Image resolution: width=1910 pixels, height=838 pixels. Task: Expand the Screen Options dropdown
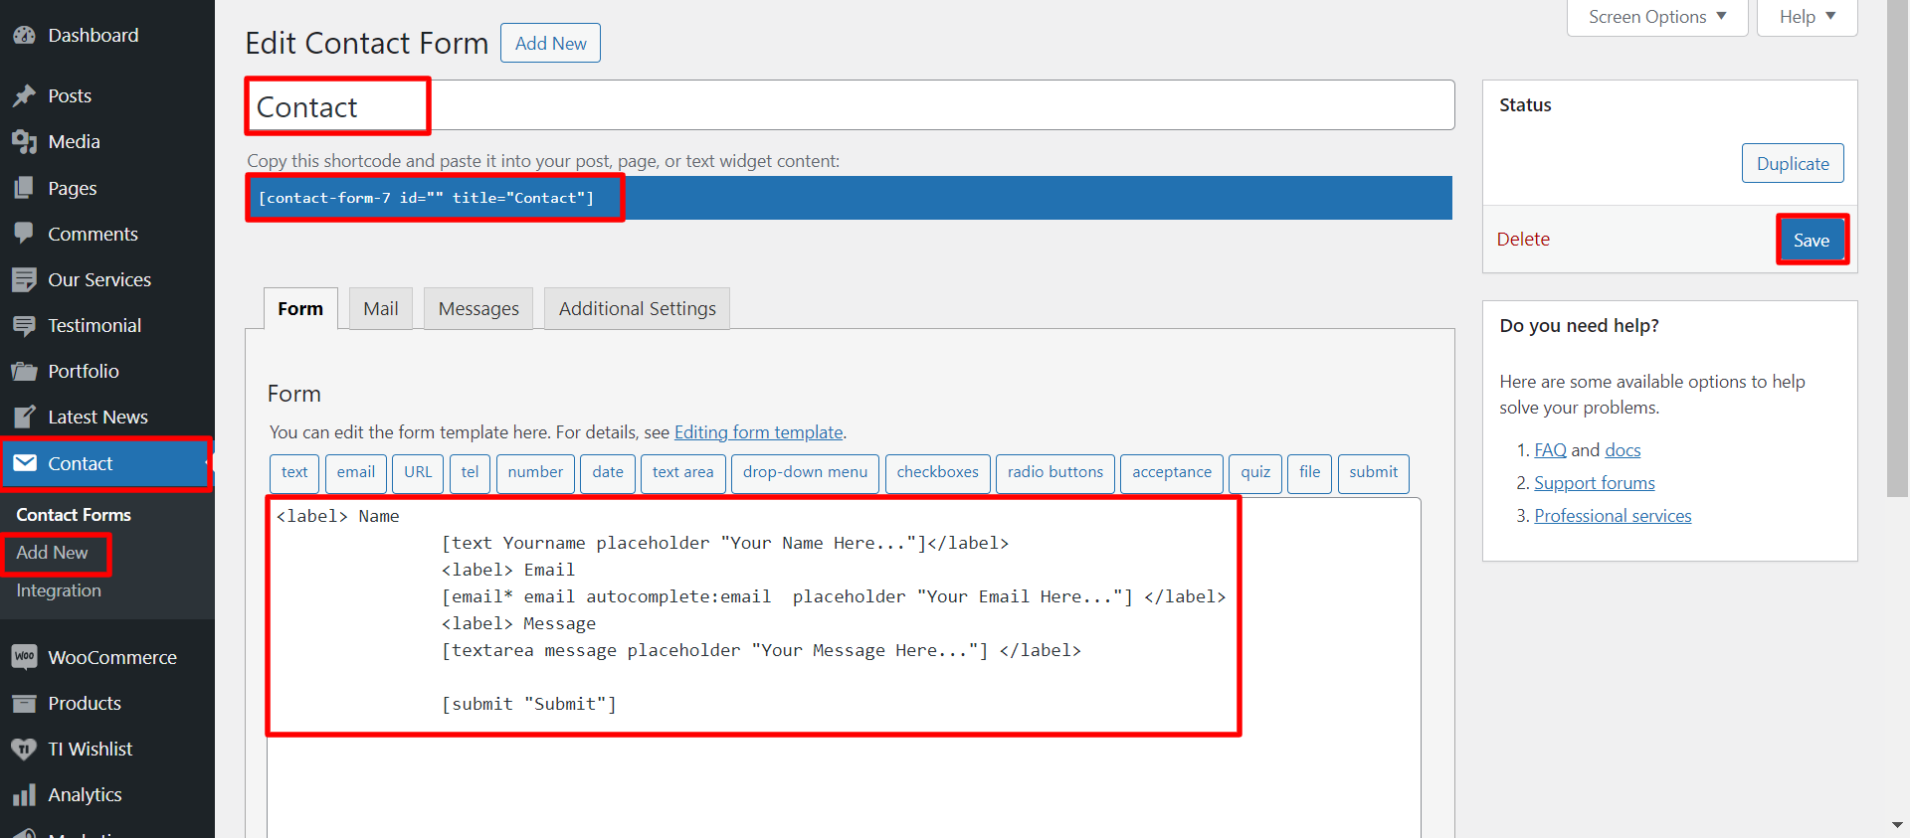[x=1656, y=17]
